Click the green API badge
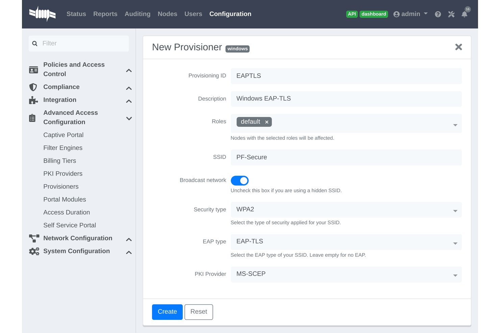 coord(352,14)
